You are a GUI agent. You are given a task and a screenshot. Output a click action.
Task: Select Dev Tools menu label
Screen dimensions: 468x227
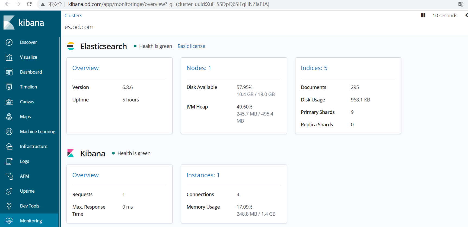point(30,206)
